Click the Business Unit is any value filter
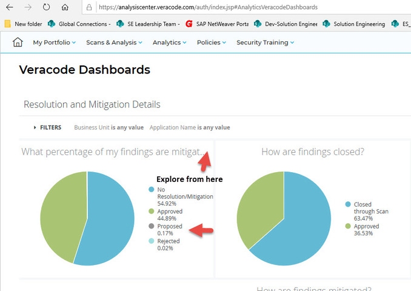Image resolution: width=411 pixels, height=291 pixels. pos(109,128)
